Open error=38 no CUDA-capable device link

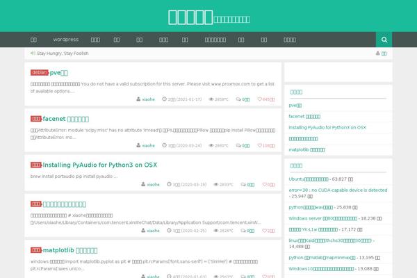tap(338, 190)
